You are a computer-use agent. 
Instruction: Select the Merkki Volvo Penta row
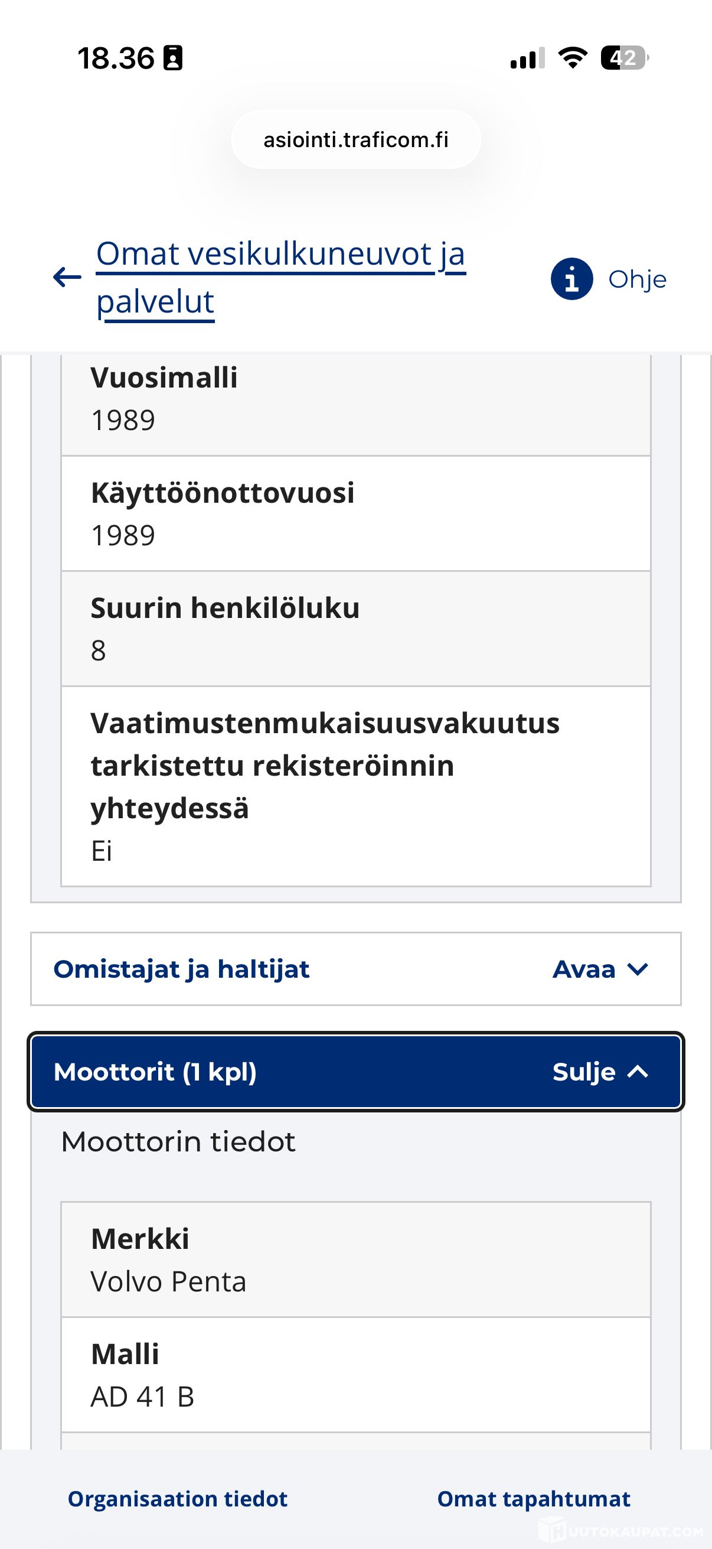tap(355, 1260)
